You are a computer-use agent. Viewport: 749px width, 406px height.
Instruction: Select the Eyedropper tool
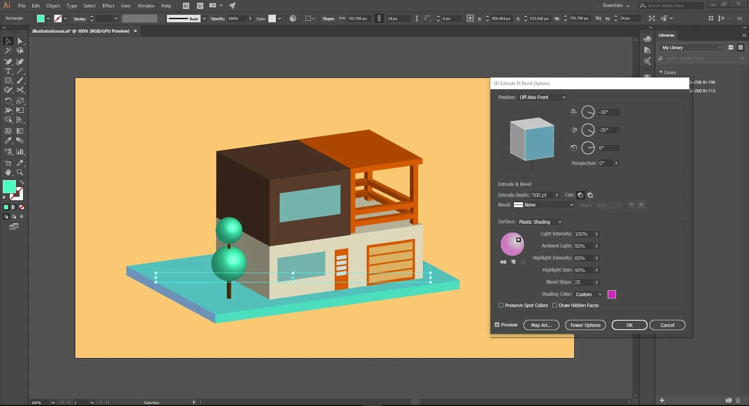[8, 141]
